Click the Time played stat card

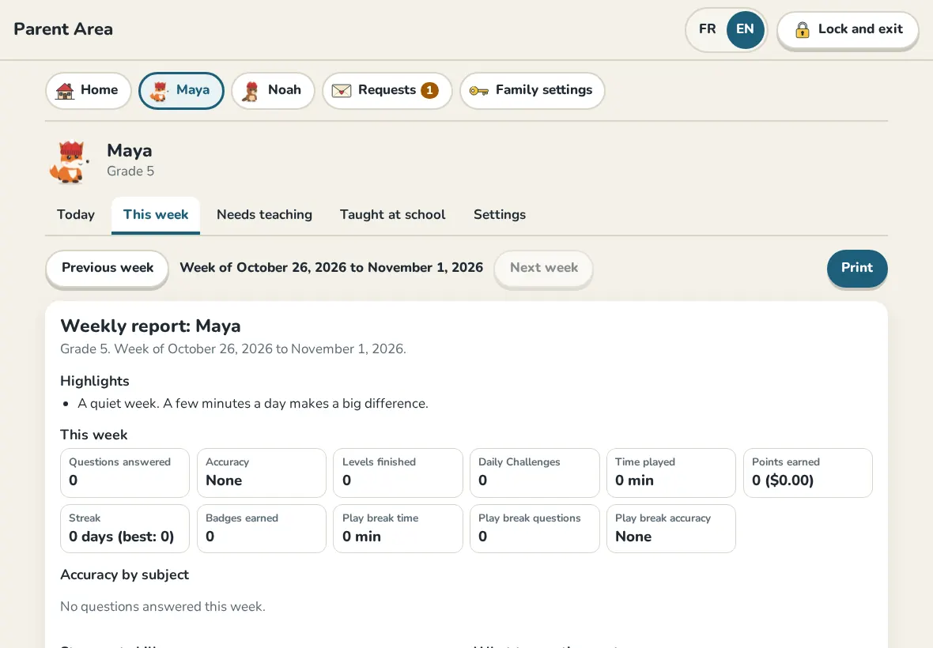671,473
